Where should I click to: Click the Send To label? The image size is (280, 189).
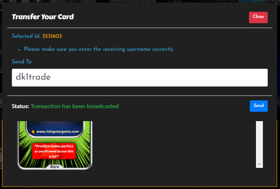click(22, 62)
